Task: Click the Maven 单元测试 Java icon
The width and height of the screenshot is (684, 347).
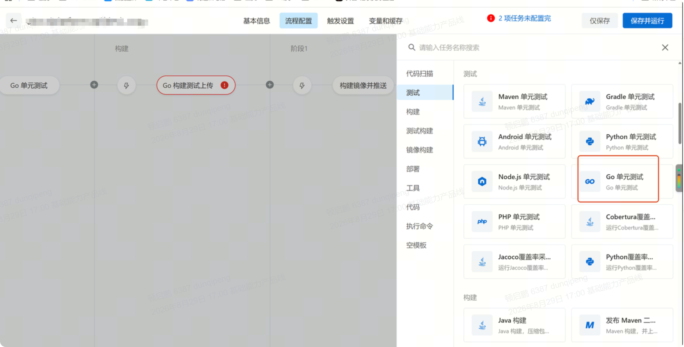Action: (x=482, y=101)
